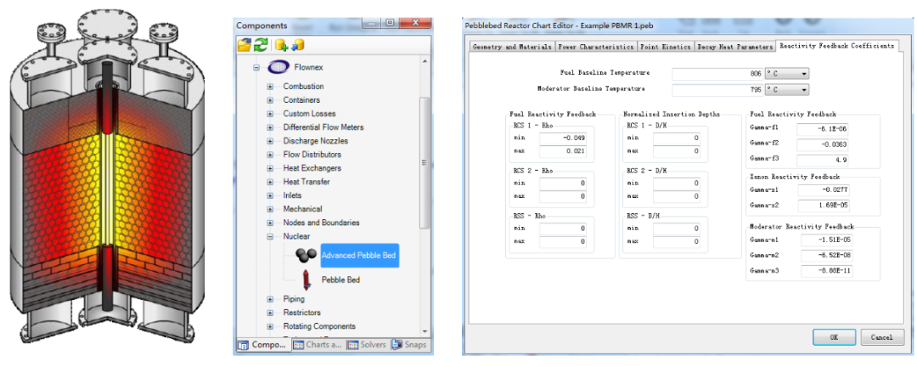The height and width of the screenshot is (367, 917).
Task: Click the RCS 1 - Rho min field
Action: 563,138
